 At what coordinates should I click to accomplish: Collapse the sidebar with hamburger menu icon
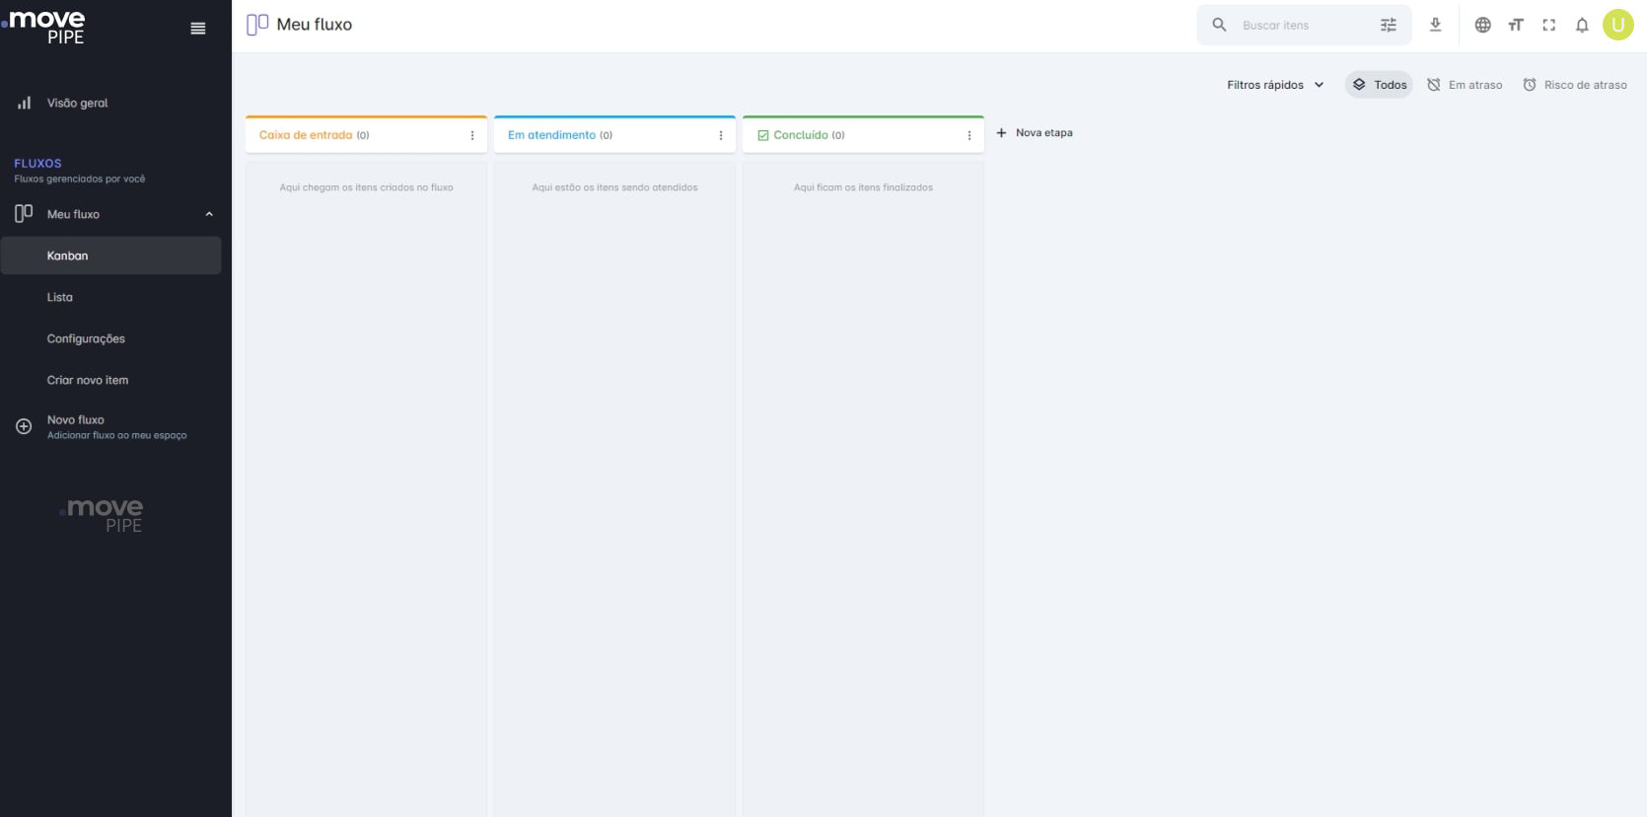198,29
